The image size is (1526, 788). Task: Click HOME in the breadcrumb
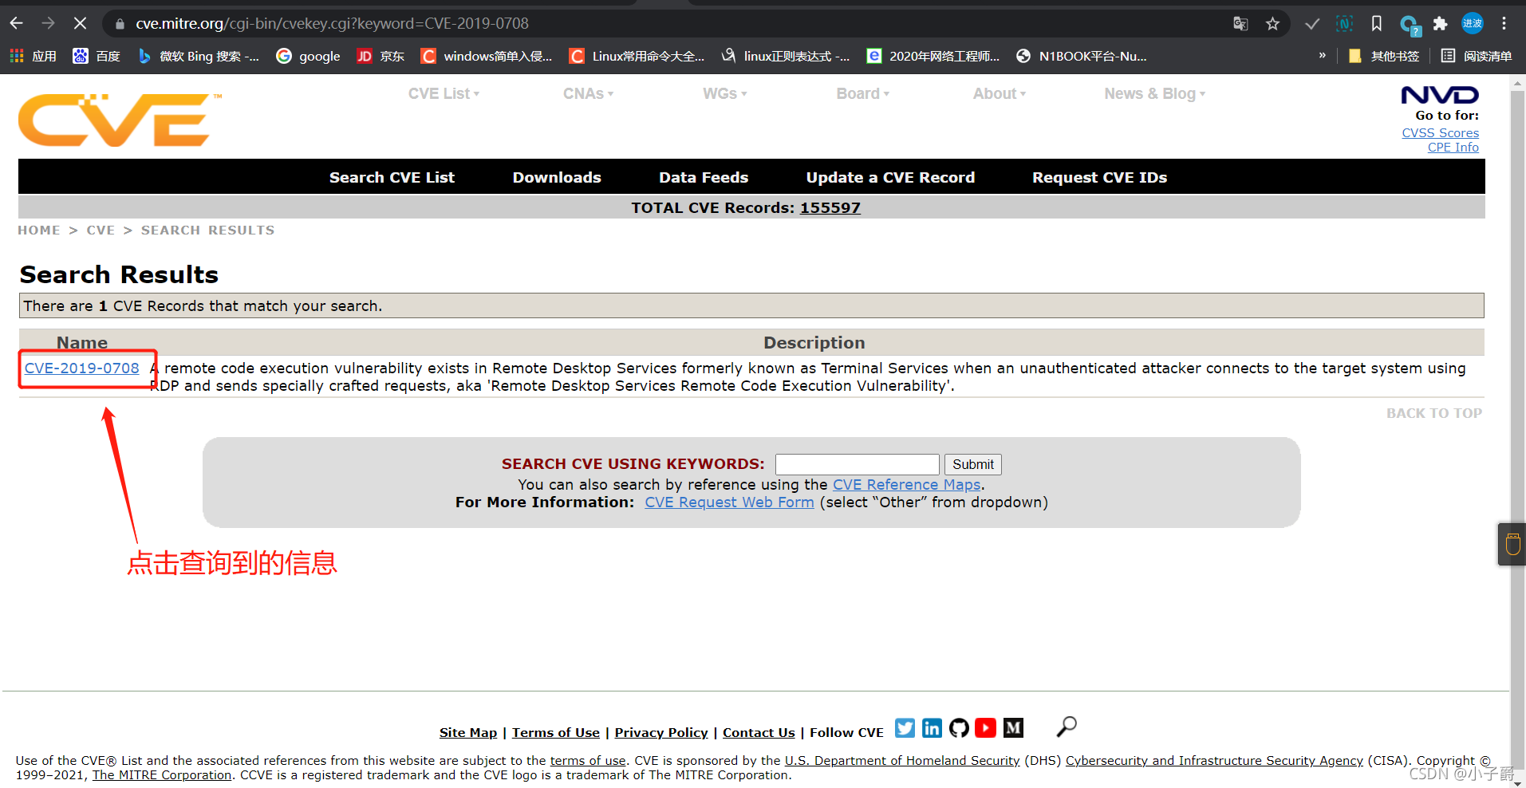coord(39,230)
